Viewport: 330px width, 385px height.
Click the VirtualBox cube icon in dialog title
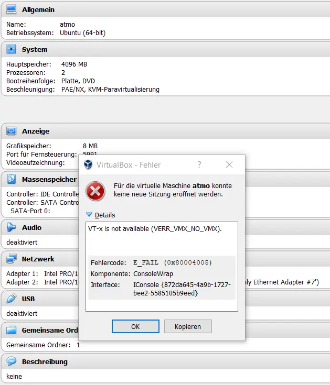[88, 164]
